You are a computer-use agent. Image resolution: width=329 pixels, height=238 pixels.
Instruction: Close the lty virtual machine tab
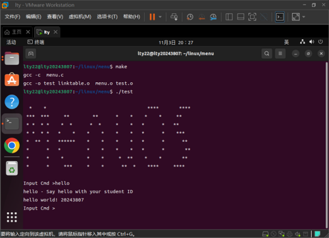coord(56,32)
